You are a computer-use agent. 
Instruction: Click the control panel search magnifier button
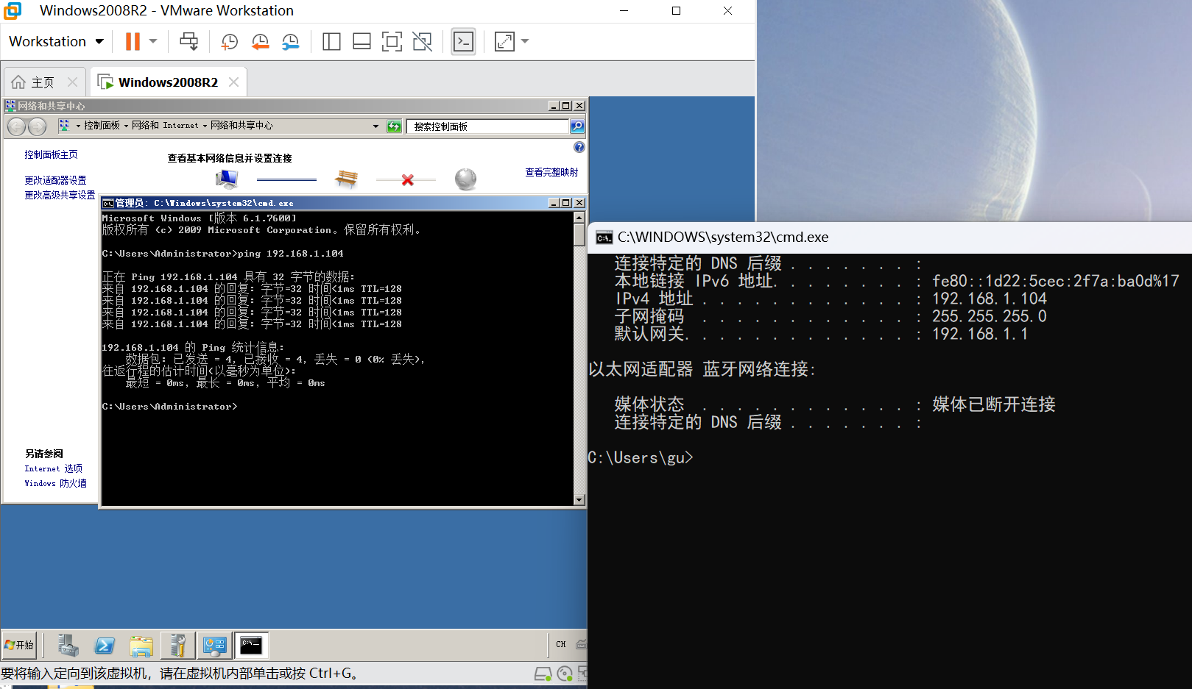click(577, 126)
